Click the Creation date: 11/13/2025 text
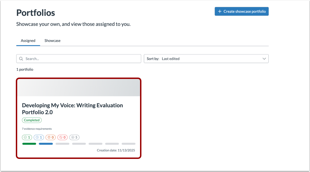310x172 pixels. point(116,150)
